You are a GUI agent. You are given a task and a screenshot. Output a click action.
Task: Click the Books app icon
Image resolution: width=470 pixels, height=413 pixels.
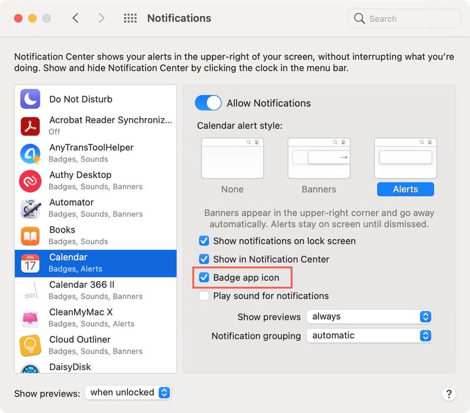[30, 236]
